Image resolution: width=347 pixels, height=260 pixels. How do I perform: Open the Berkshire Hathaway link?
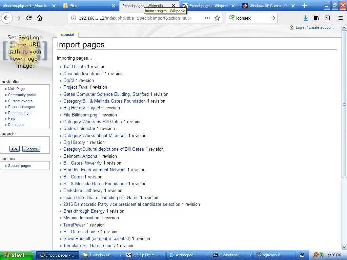point(83,190)
